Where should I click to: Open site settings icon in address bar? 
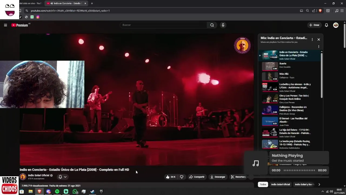tap(26, 11)
